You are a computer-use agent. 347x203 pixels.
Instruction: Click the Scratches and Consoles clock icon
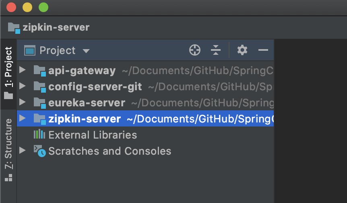tap(40, 151)
